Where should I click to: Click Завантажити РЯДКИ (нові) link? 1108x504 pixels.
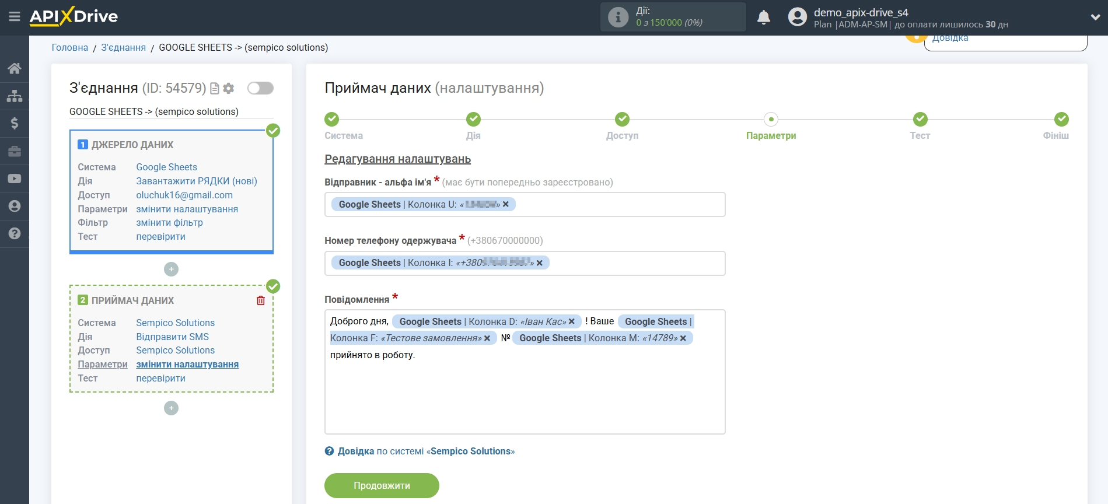tap(197, 181)
